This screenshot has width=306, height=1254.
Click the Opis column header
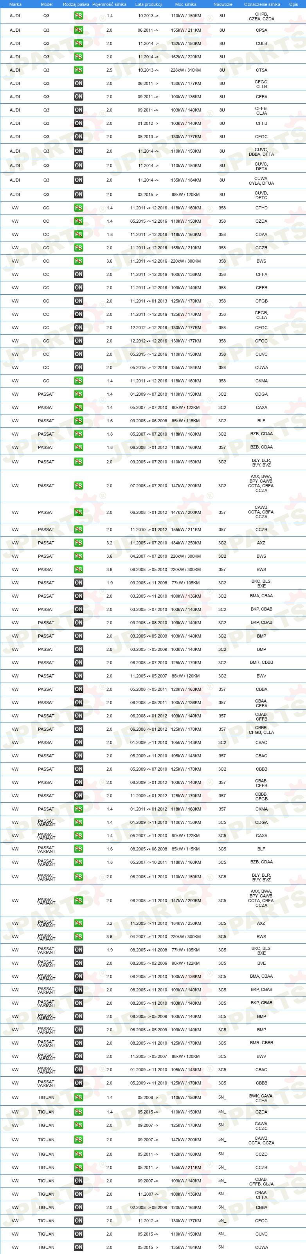pyautogui.click(x=293, y=4)
